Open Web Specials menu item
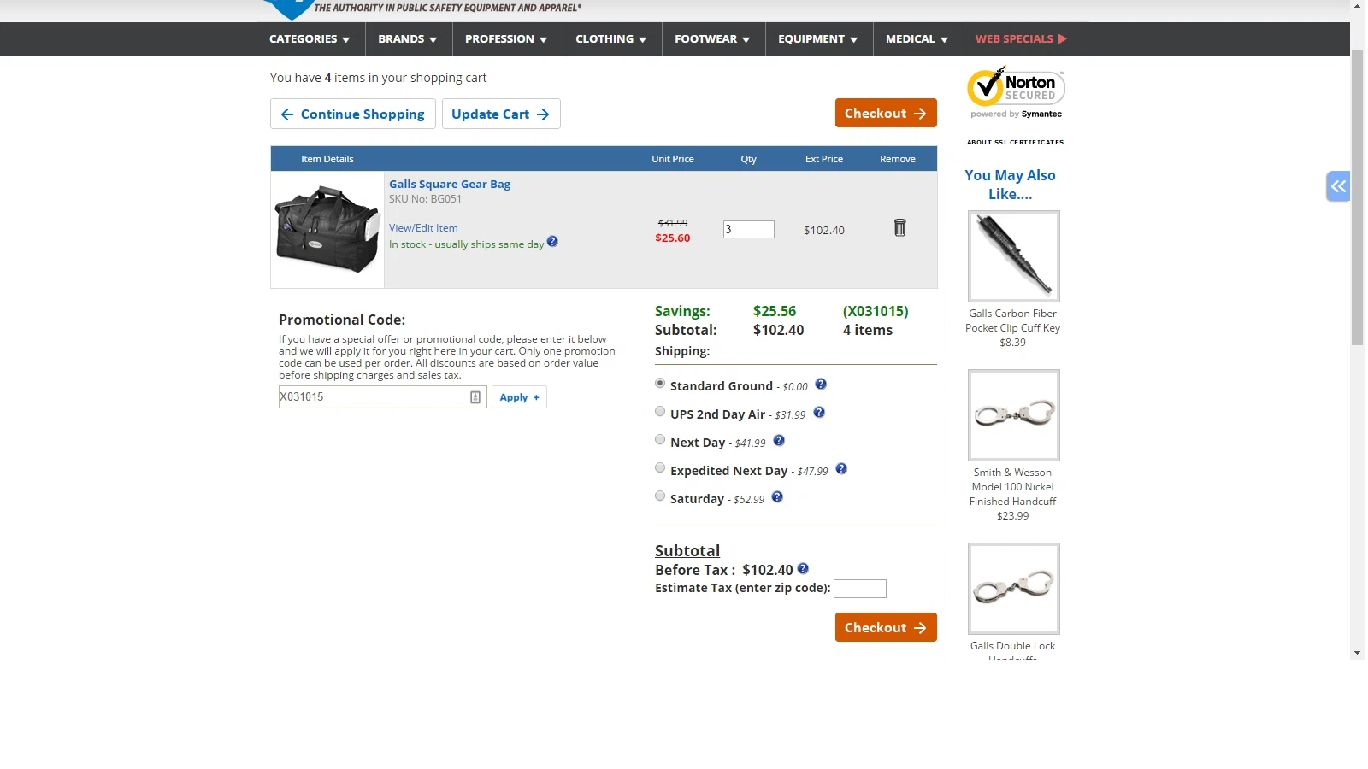This screenshot has width=1368, height=769. click(x=1021, y=39)
